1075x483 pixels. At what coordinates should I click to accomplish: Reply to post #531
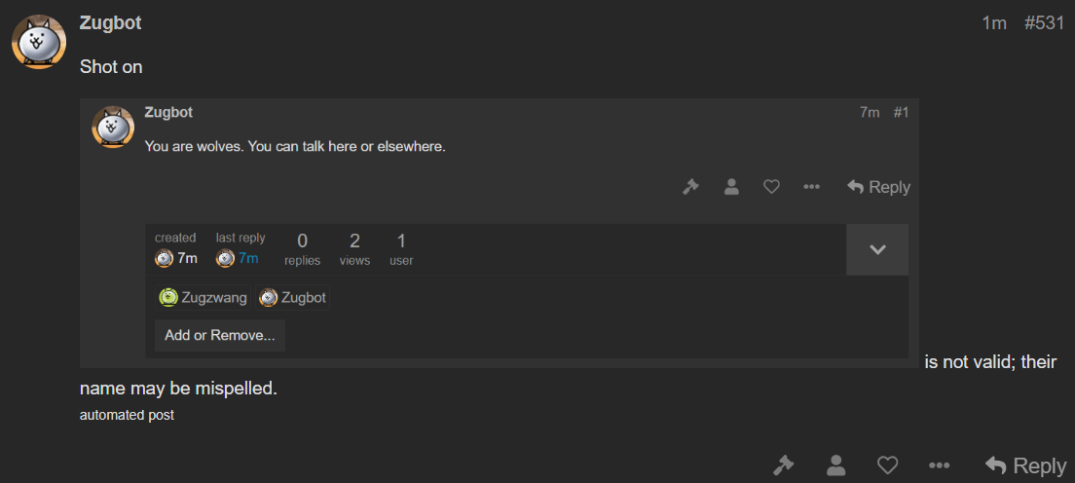(1025, 465)
